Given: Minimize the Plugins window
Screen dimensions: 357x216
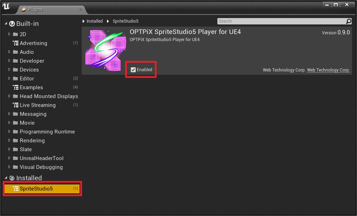Looking at the screenshot, I should coord(327,4).
